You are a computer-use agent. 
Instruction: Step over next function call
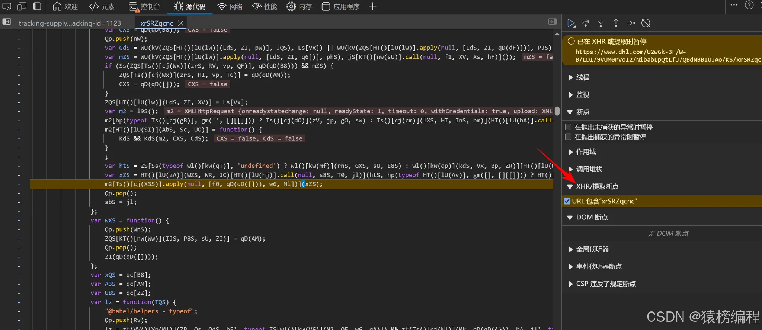click(586, 23)
